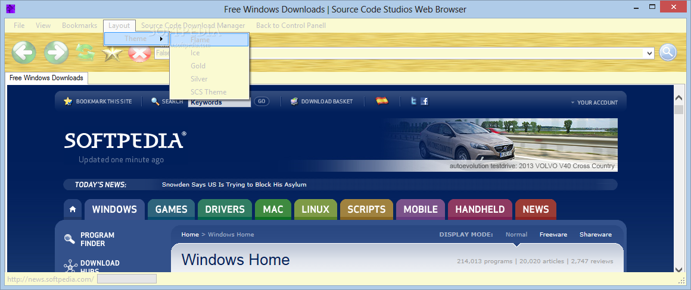Open the address bar dropdown arrow
Screen dimensions: 691x290
649,53
